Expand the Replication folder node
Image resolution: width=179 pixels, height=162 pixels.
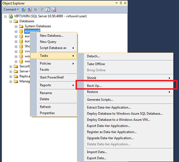(x=11, y=76)
